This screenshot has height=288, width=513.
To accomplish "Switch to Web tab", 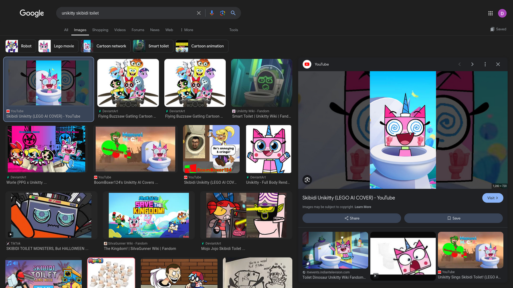I will (169, 30).
